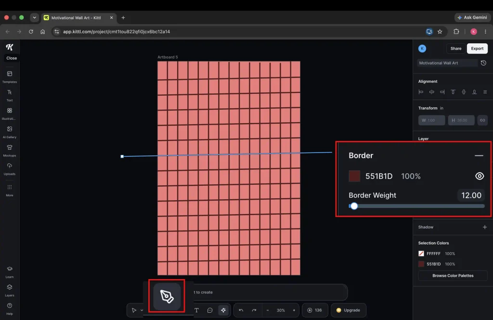The height and width of the screenshot is (320, 493).
Task: Select the Pen tool
Action: (167, 296)
